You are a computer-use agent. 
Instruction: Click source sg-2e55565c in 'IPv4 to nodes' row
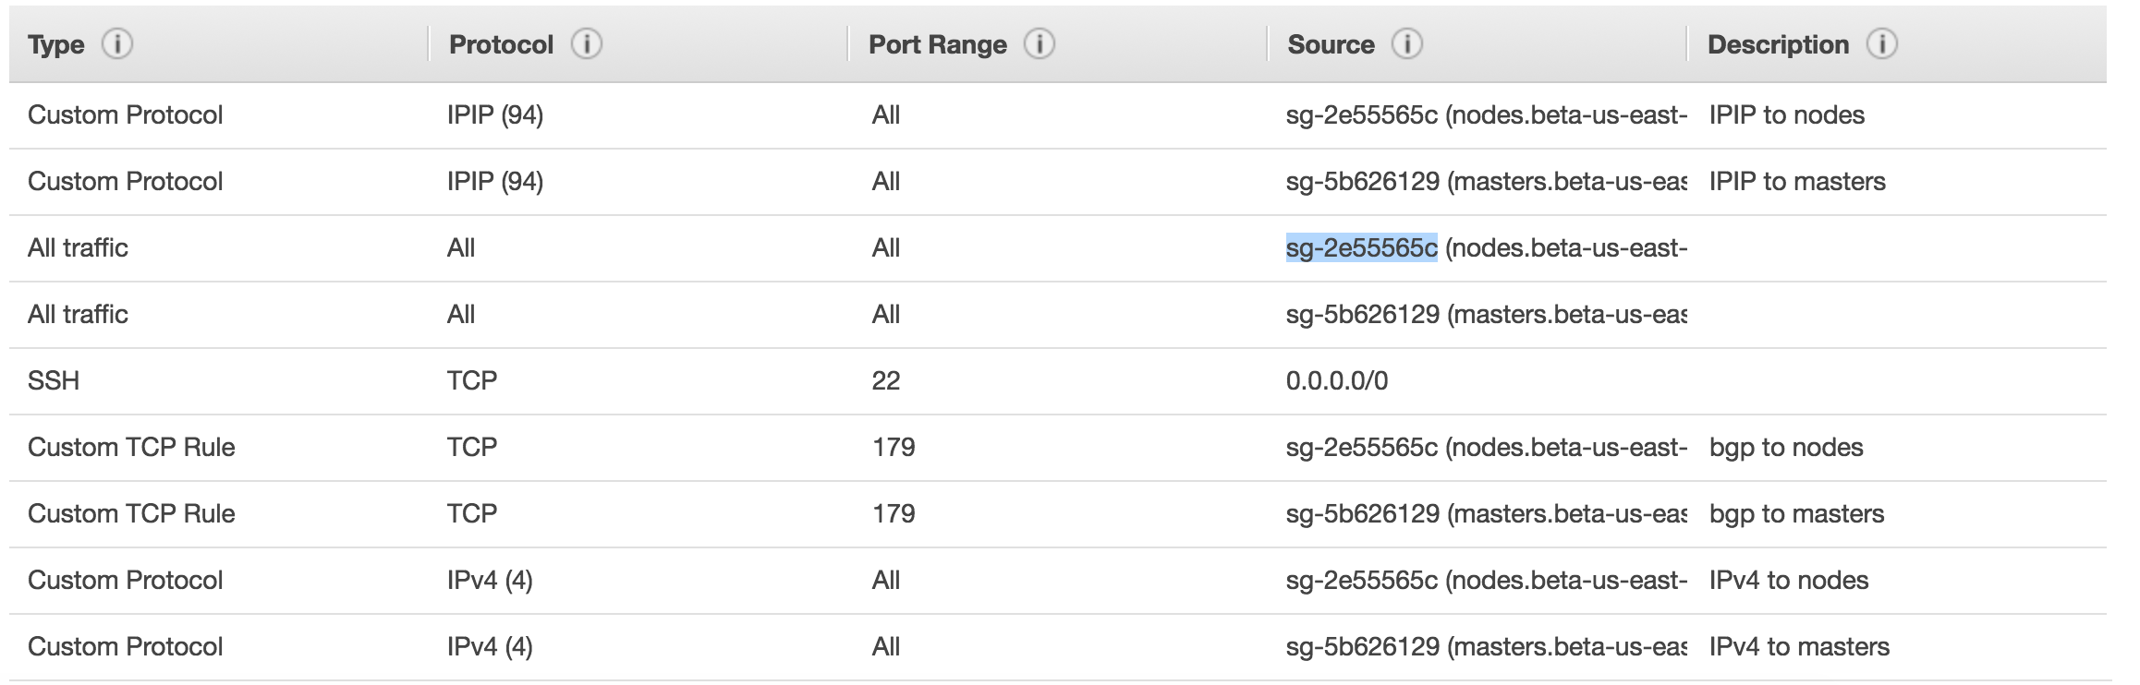tap(1486, 580)
